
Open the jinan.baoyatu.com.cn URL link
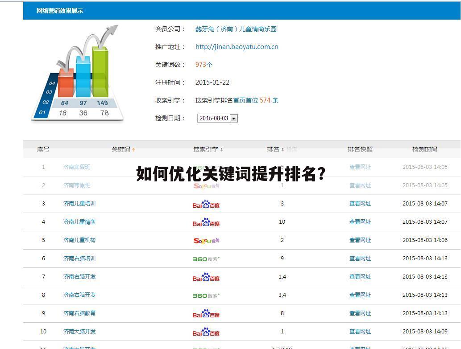click(x=237, y=47)
